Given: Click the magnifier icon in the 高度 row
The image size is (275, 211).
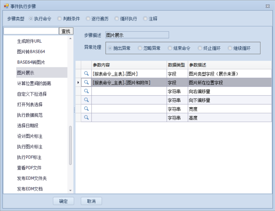Looking at the screenshot, I should (x=86, y=118).
